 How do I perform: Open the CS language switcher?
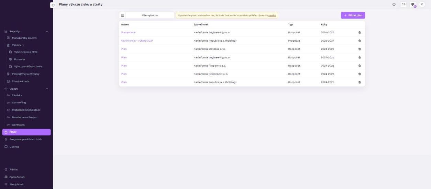pyautogui.click(x=404, y=4)
